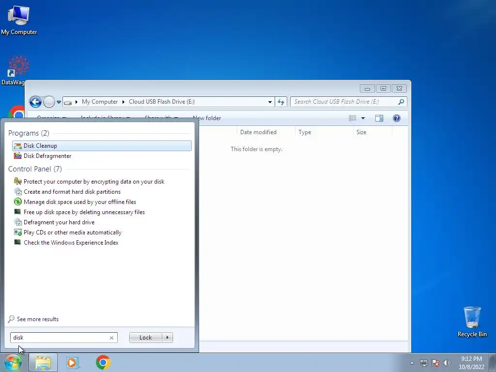Screen dimensions: 496x372
Task: Click the network tray icon
Action: tap(423, 363)
